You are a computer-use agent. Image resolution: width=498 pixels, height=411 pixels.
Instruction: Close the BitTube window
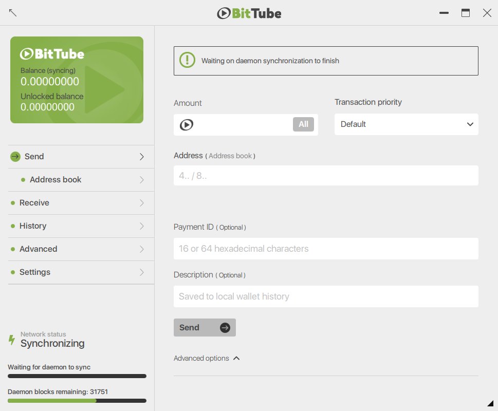click(487, 13)
